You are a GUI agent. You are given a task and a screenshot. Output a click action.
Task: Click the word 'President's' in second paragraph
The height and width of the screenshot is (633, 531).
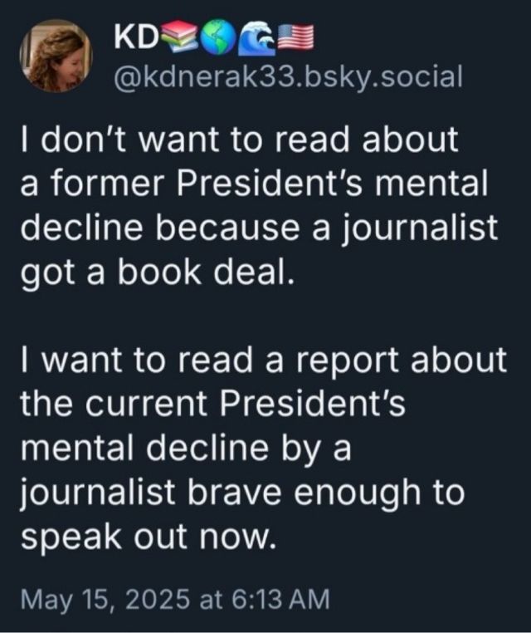click(x=313, y=403)
